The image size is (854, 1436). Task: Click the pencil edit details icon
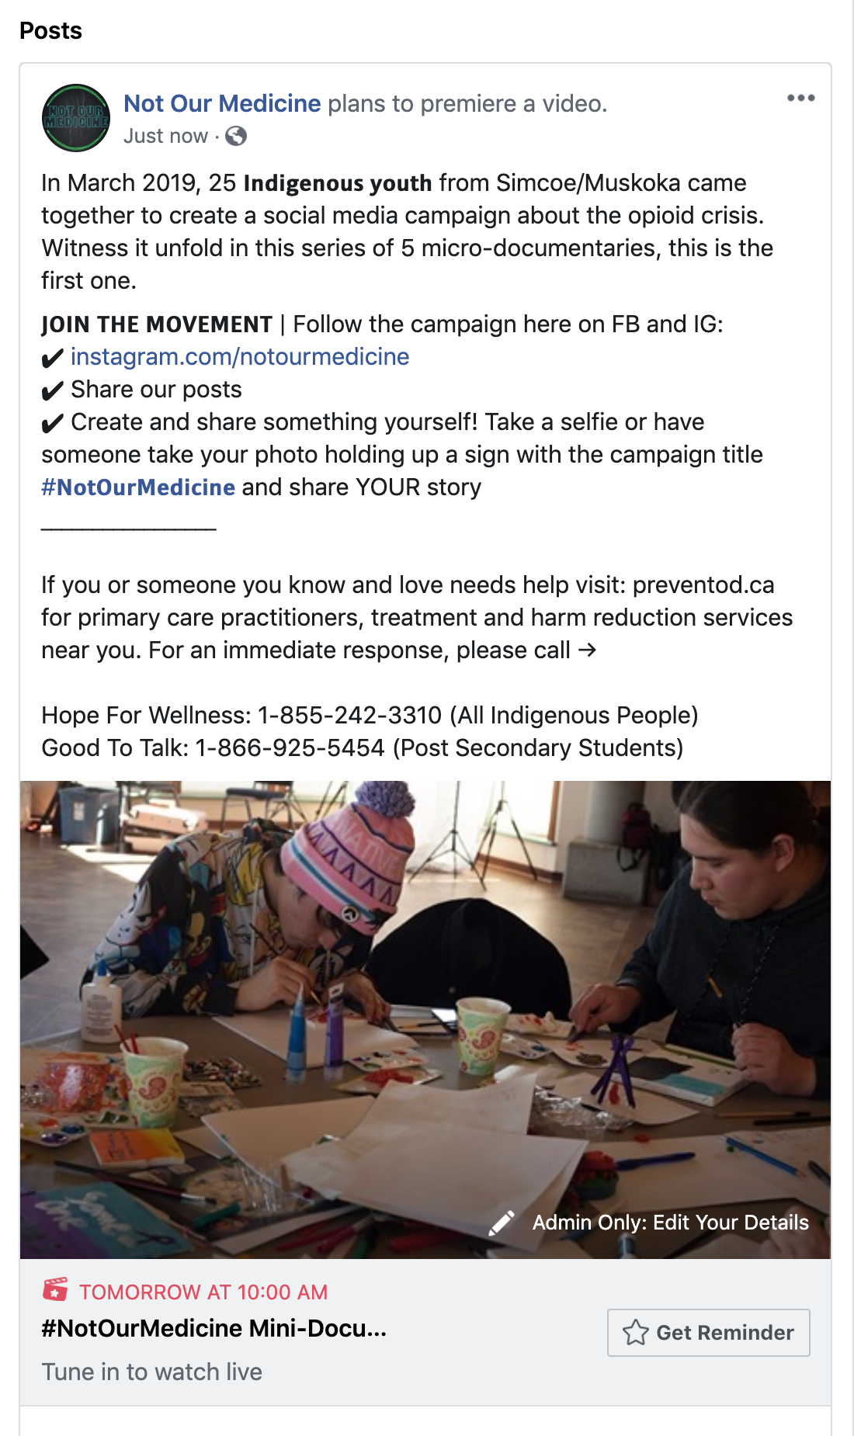click(502, 1223)
